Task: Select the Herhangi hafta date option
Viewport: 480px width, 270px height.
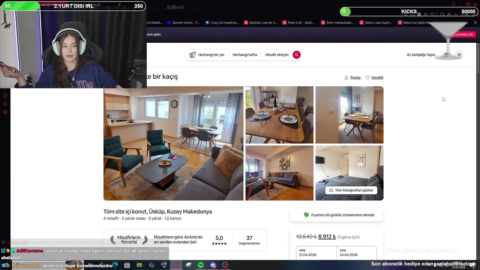Action: (245, 55)
